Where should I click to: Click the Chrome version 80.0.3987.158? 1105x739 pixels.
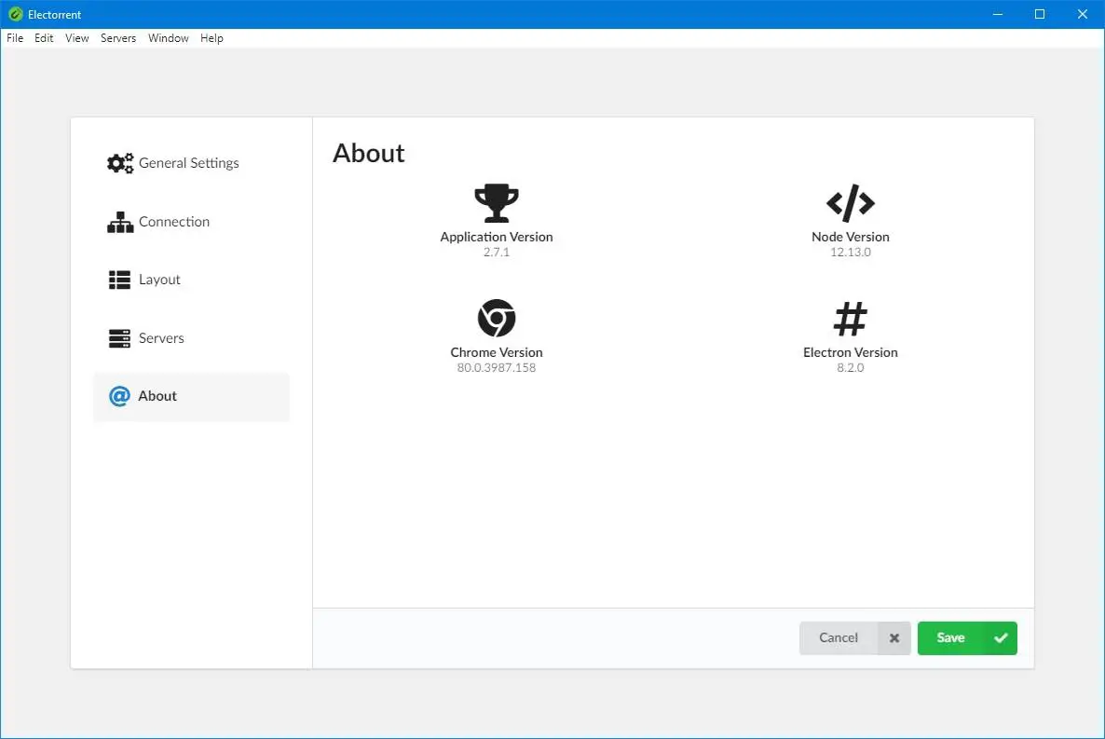pyautogui.click(x=496, y=368)
